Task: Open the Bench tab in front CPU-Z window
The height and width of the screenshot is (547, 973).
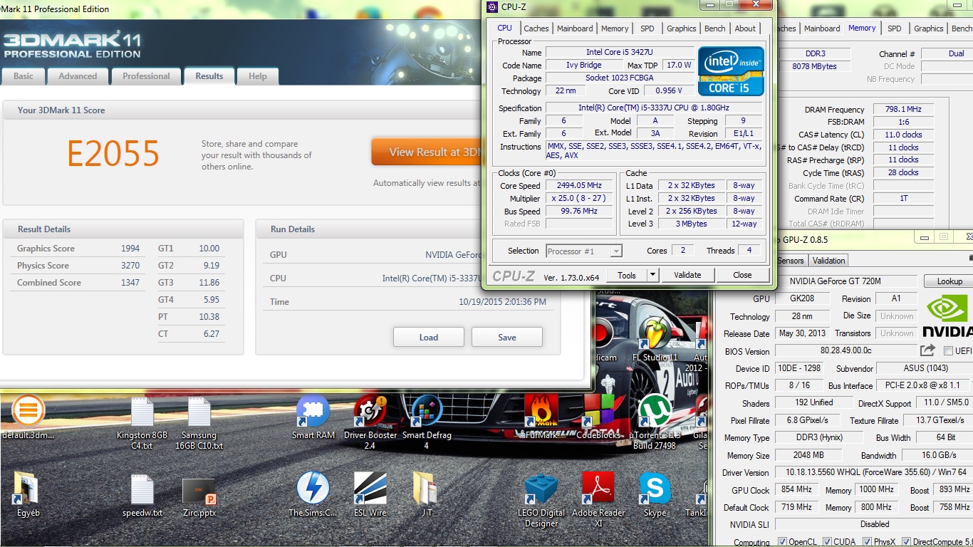Action: point(715,28)
